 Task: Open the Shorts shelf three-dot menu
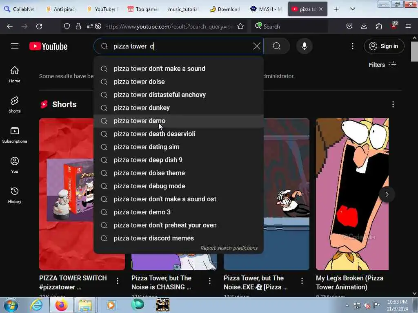click(393, 104)
